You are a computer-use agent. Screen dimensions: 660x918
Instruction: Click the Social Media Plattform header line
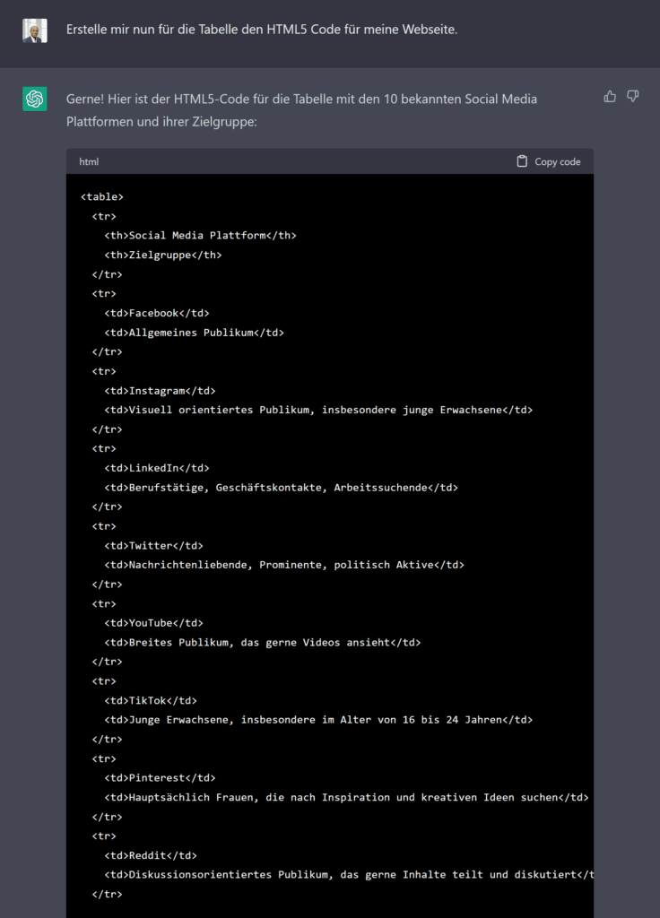click(200, 236)
